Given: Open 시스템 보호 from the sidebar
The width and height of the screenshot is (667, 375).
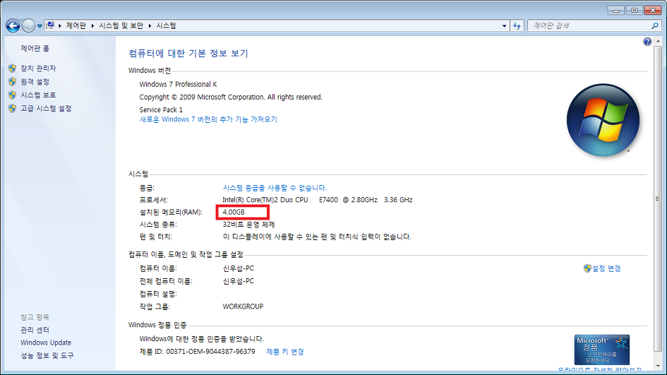Looking at the screenshot, I should point(38,95).
